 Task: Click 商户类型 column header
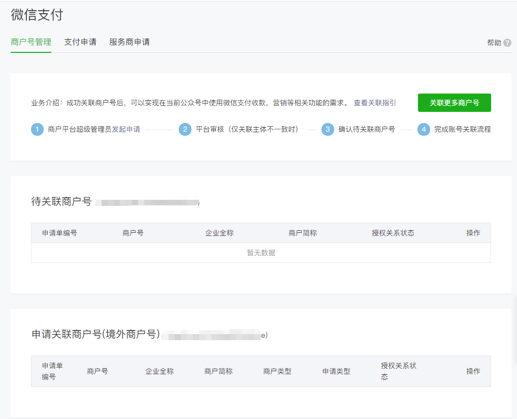277,371
